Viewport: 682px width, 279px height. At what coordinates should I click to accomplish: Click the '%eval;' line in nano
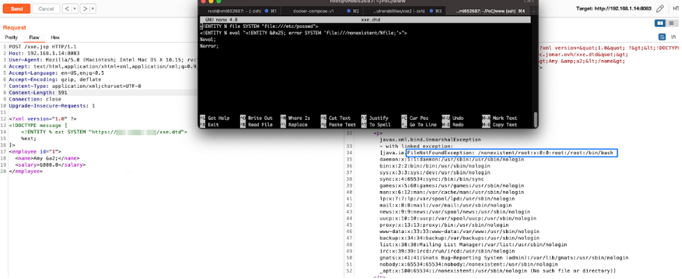coord(207,39)
